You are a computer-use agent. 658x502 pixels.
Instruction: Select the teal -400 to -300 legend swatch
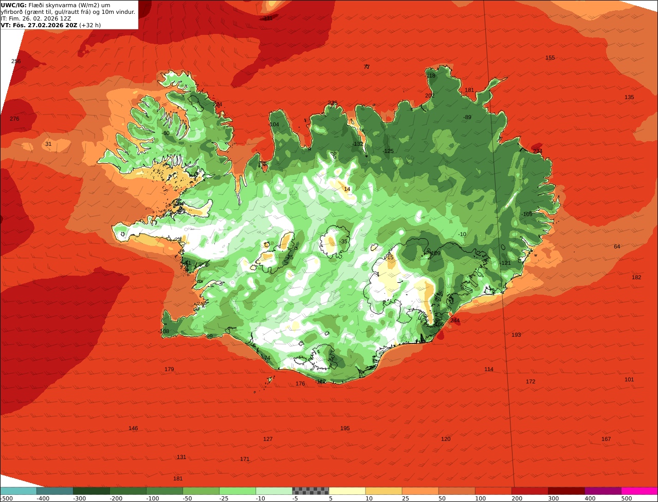point(54,491)
